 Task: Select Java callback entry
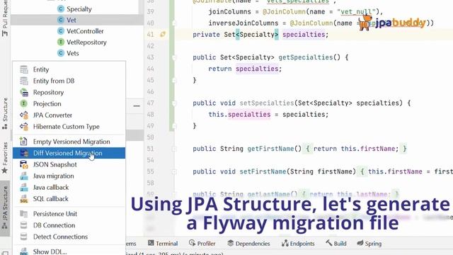(69, 187)
